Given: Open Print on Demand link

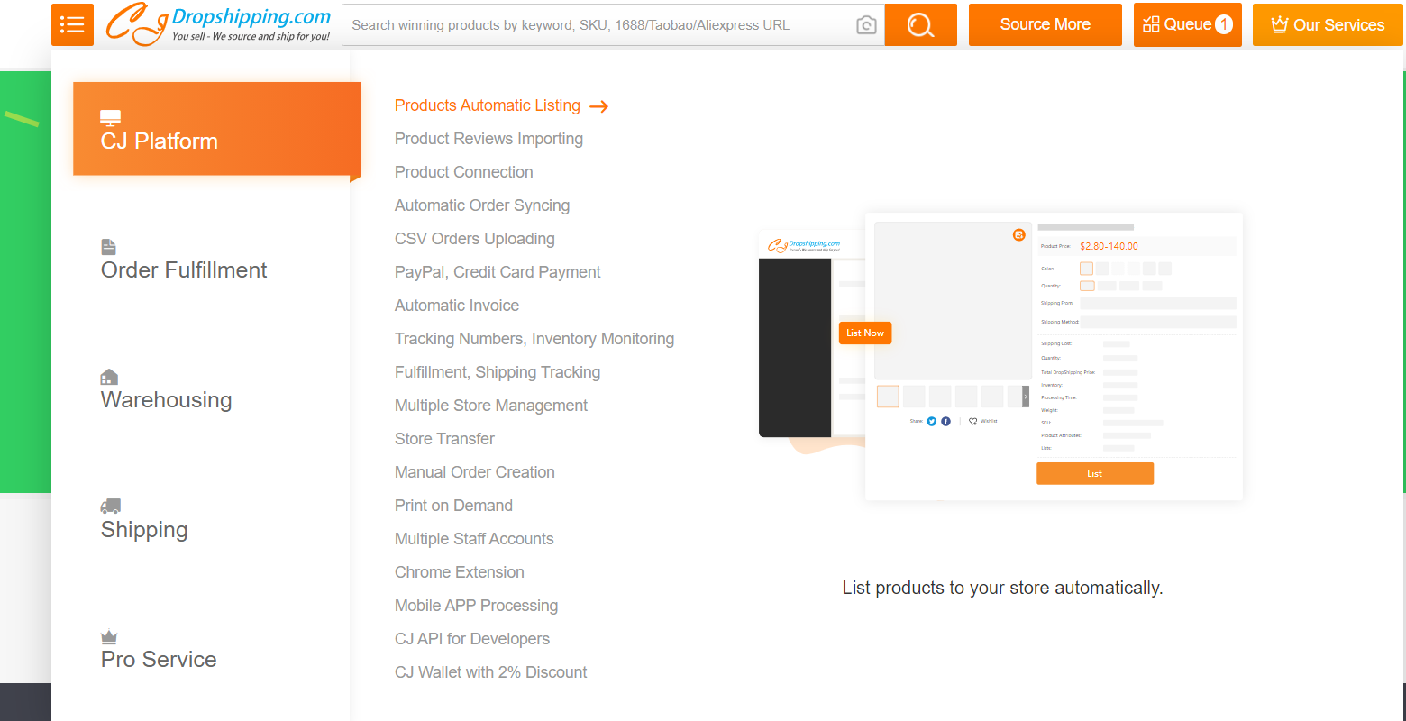Looking at the screenshot, I should [x=453, y=506].
